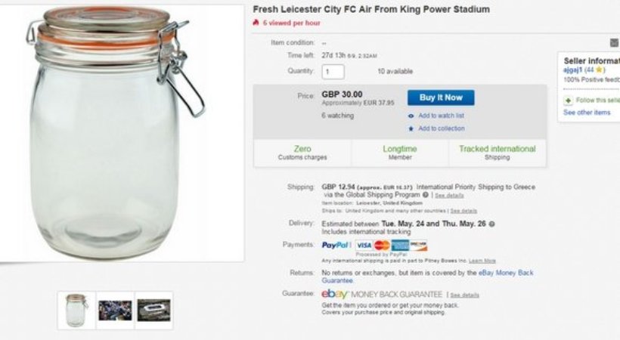
Task: Click the green plus Follow seller icon
Action: click(x=568, y=100)
